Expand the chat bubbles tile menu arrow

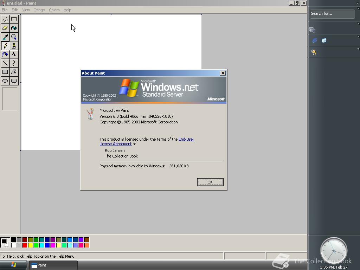point(358,24)
